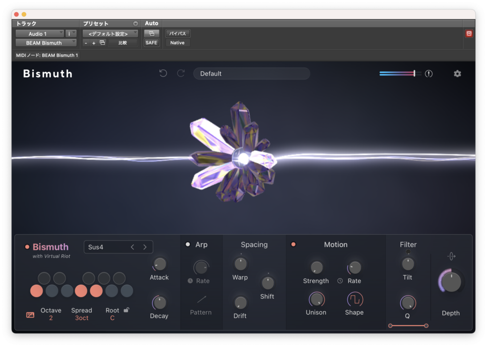
Task: Click the Filter range right handle
Action: click(426, 326)
